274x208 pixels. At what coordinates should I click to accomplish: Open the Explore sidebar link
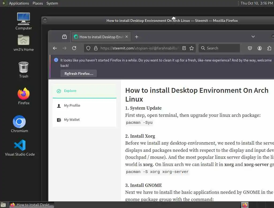click(x=84, y=91)
